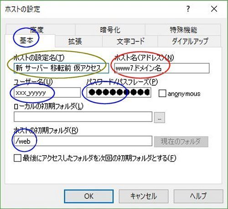
Task: Confirm settings with the OK button
Action: coord(89,196)
